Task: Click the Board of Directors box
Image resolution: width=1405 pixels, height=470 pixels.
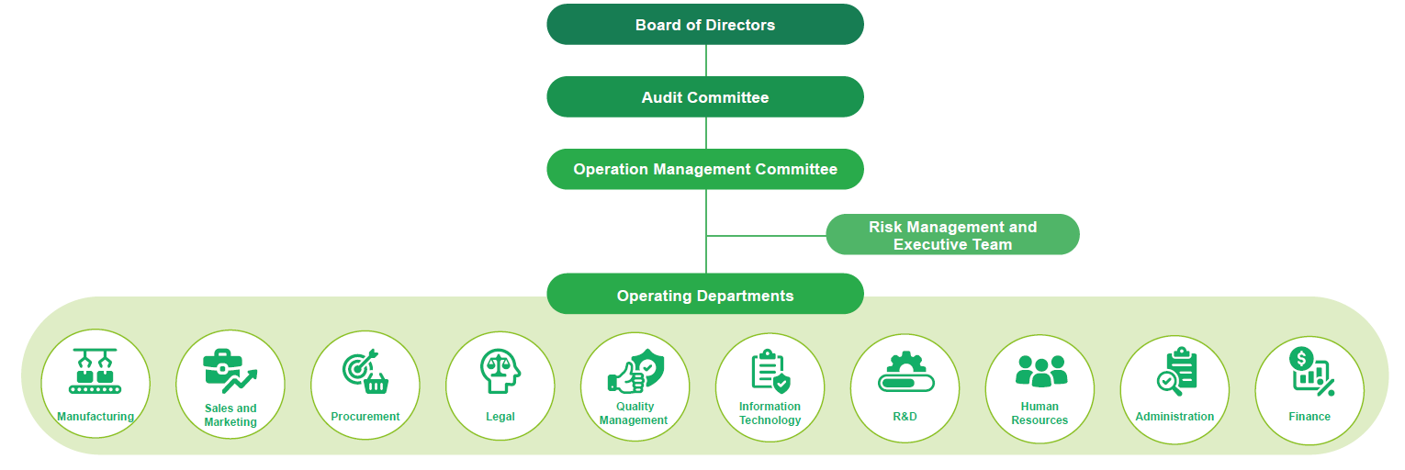Action: click(705, 25)
